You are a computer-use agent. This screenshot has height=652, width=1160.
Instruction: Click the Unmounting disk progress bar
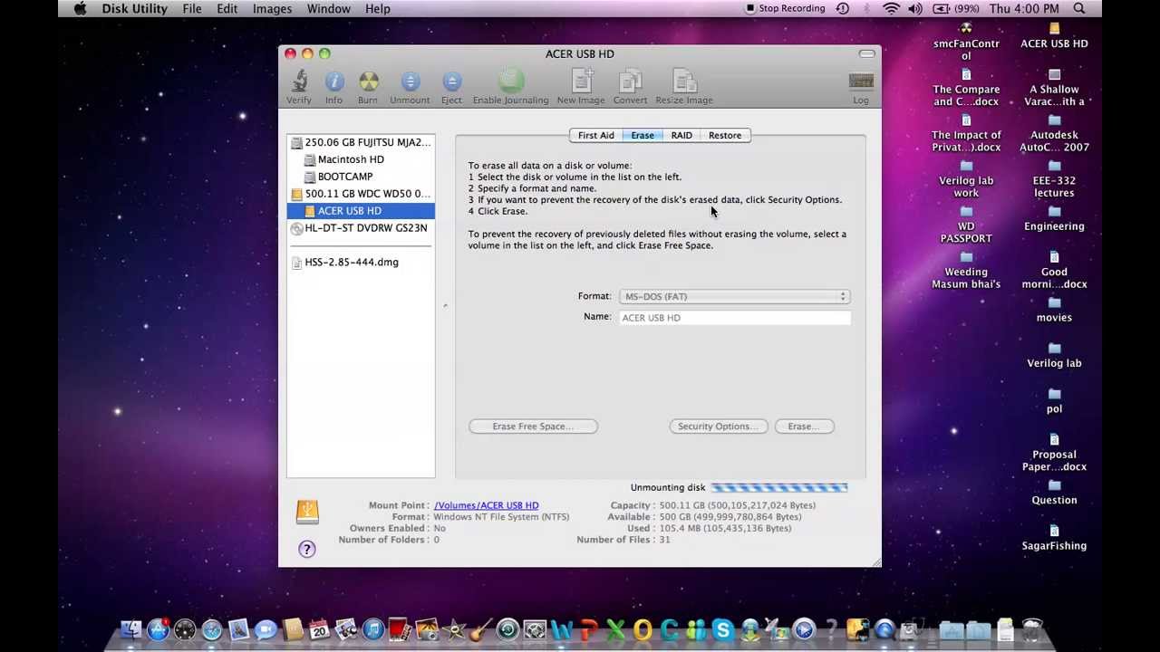[779, 487]
